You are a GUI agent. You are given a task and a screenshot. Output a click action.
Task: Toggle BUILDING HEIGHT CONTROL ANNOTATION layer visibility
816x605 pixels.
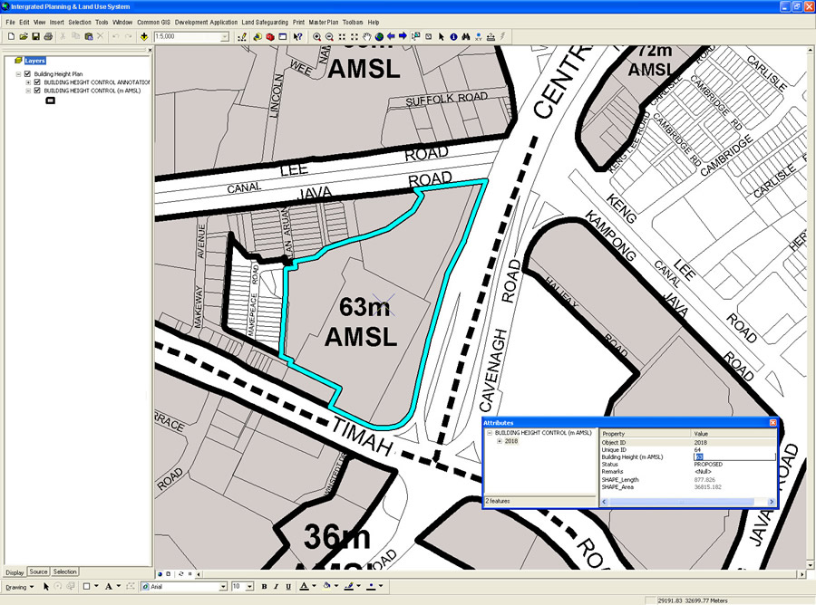pyautogui.click(x=37, y=82)
